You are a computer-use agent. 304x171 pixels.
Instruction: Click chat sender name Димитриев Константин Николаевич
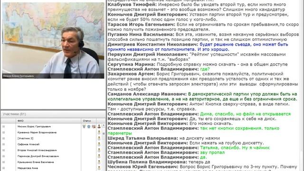pos(153,44)
